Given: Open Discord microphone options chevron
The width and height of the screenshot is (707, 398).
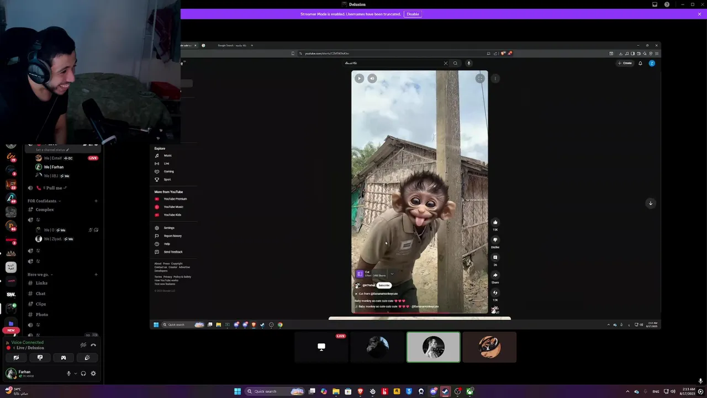Looking at the screenshot, I should click(75, 374).
